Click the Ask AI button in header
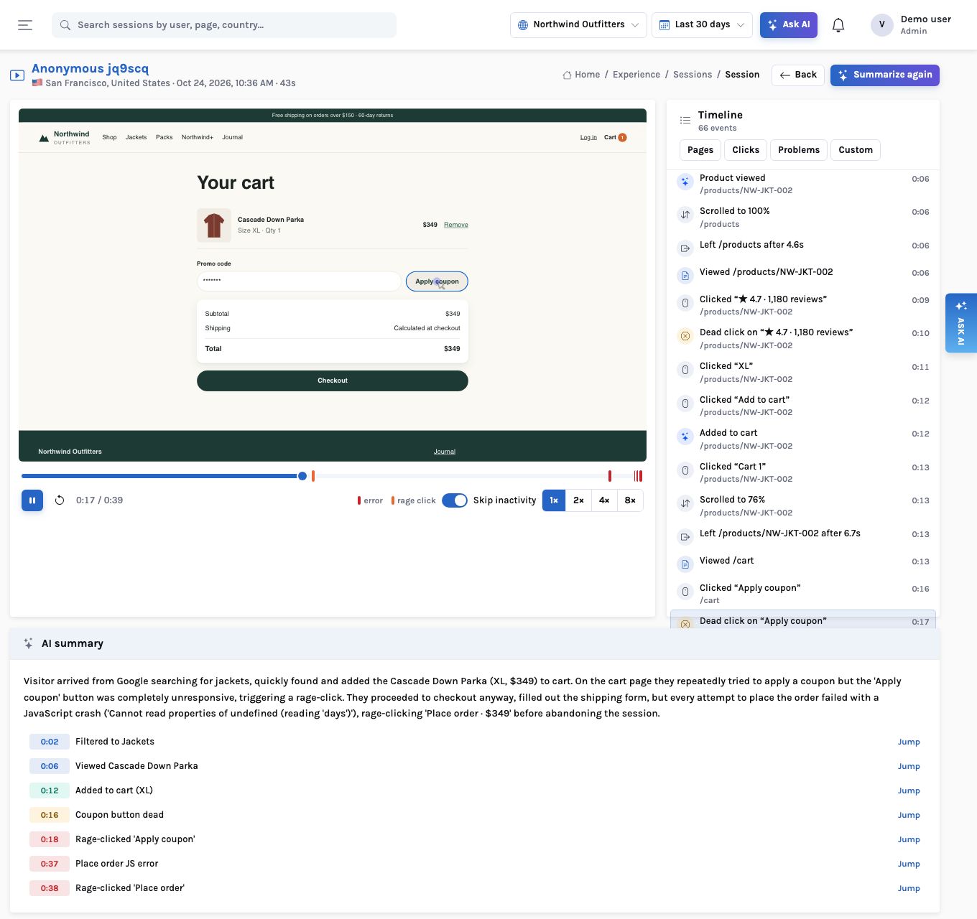The width and height of the screenshot is (977, 919). point(789,25)
